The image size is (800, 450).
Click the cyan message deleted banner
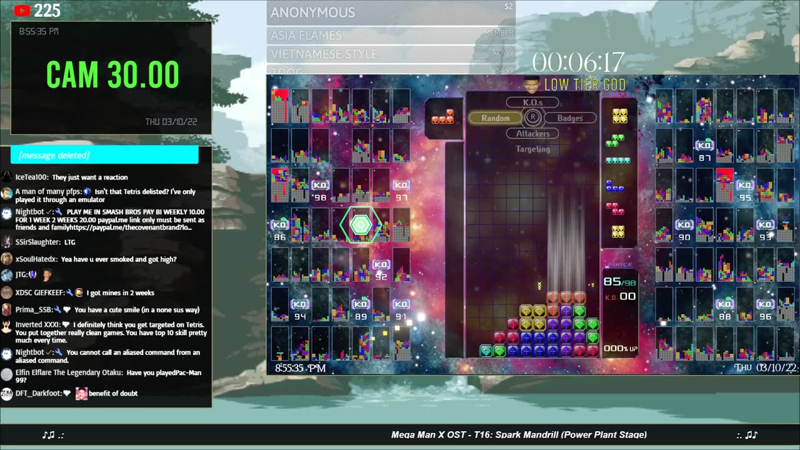click(104, 155)
